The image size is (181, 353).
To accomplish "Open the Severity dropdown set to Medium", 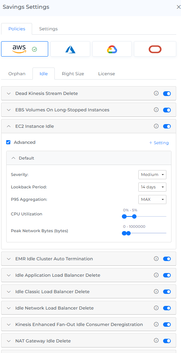I will [x=152, y=174].
